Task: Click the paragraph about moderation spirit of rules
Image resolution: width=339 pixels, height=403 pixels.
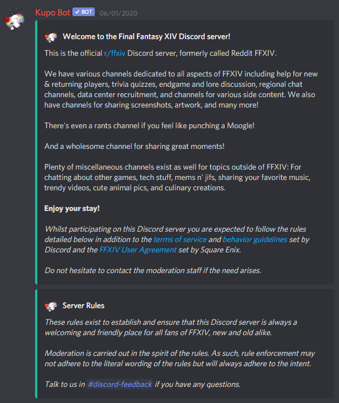Action: pyautogui.click(x=180, y=358)
